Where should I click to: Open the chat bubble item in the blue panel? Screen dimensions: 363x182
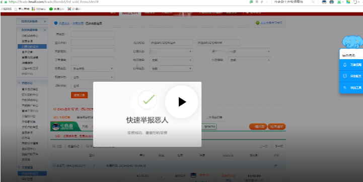point(351,76)
